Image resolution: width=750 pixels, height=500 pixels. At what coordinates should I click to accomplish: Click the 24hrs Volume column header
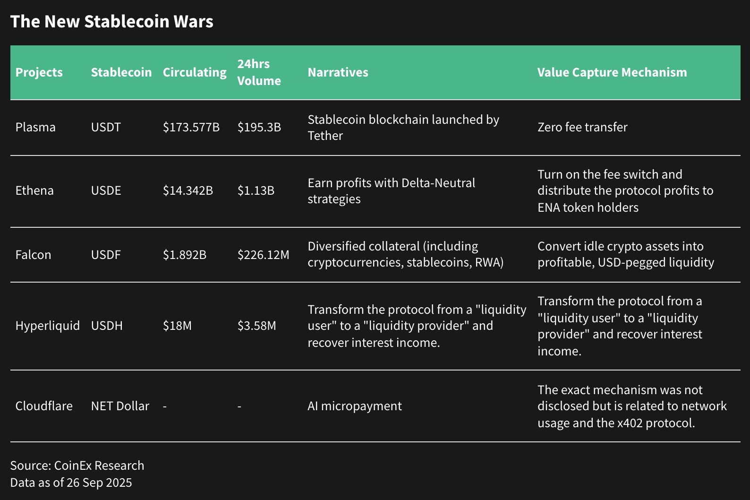point(259,72)
